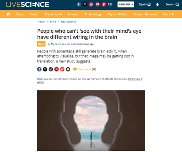Click the article hero illustration
The height and width of the screenshot is (152, 182).
(x=91, y=121)
